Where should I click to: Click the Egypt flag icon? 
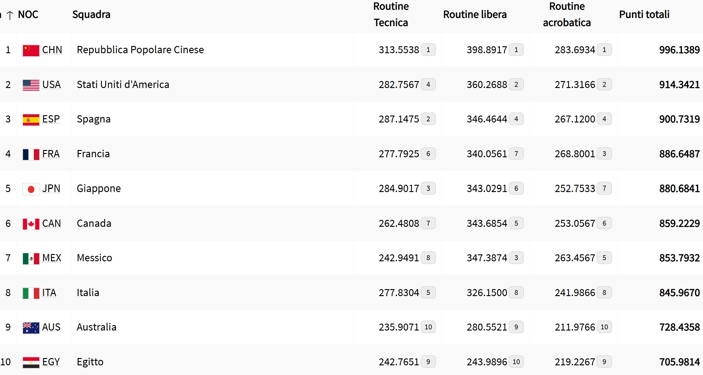tap(31, 362)
